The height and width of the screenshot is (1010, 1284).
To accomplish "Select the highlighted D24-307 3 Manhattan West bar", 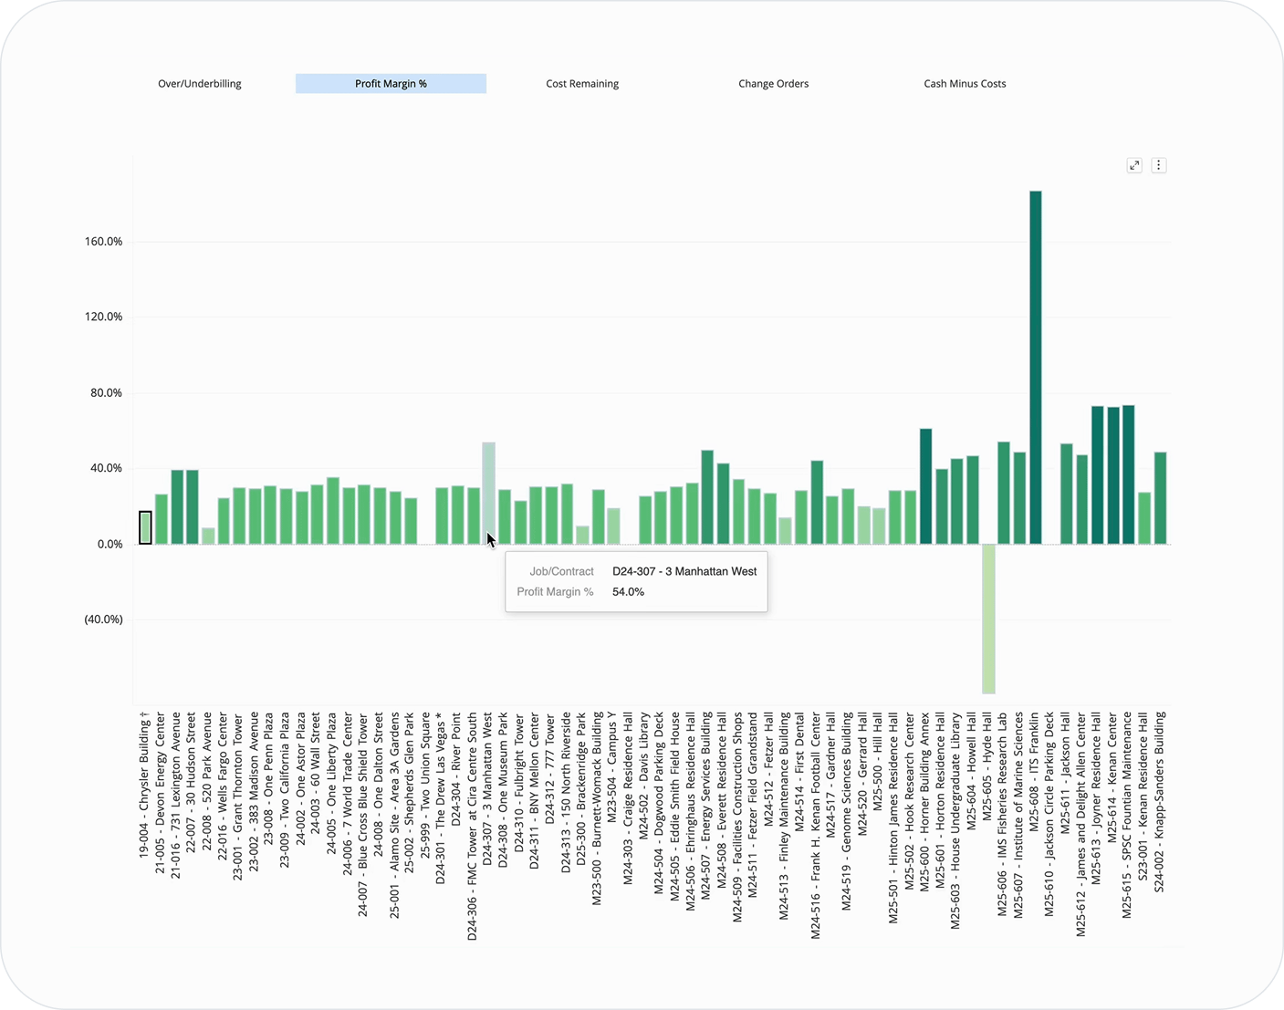I will 489,493.
